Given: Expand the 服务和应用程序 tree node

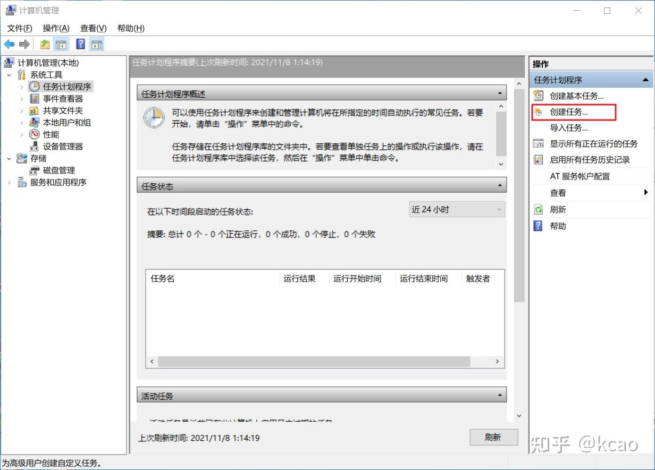Looking at the screenshot, I should (x=9, y=182).
